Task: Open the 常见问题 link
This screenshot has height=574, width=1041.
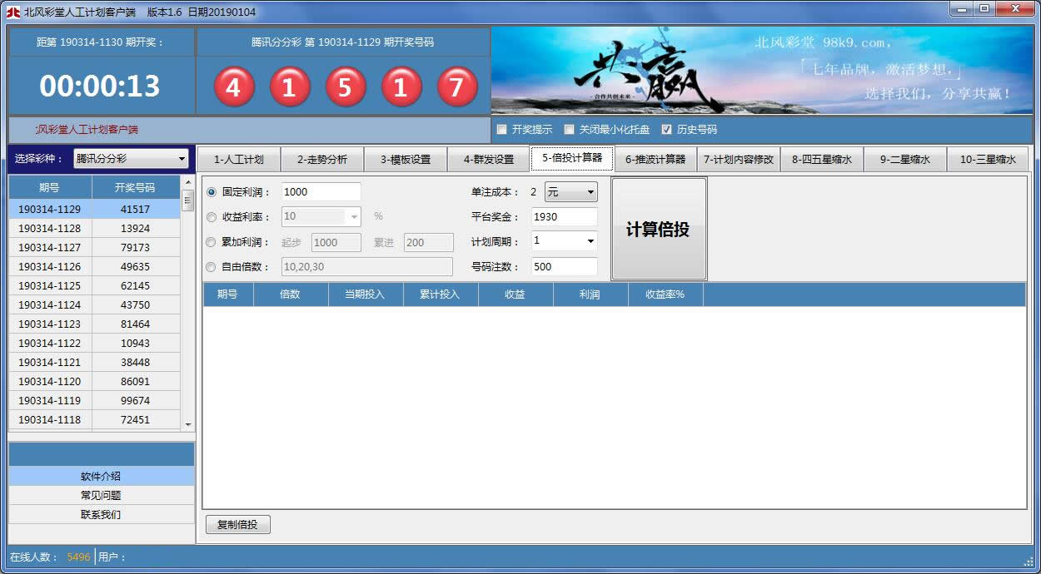Action: click(101, 496)
